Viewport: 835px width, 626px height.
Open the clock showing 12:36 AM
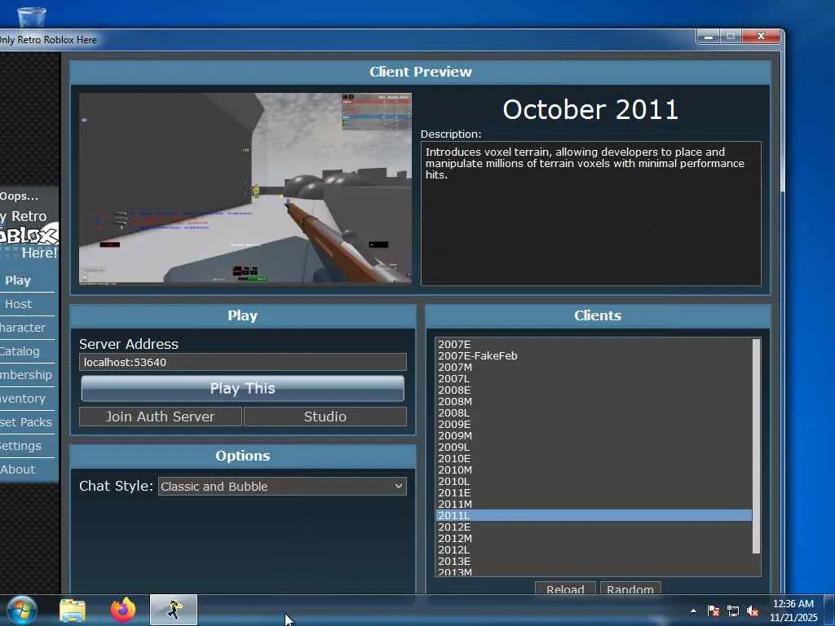pyautogui.click(x=793, y=611)
